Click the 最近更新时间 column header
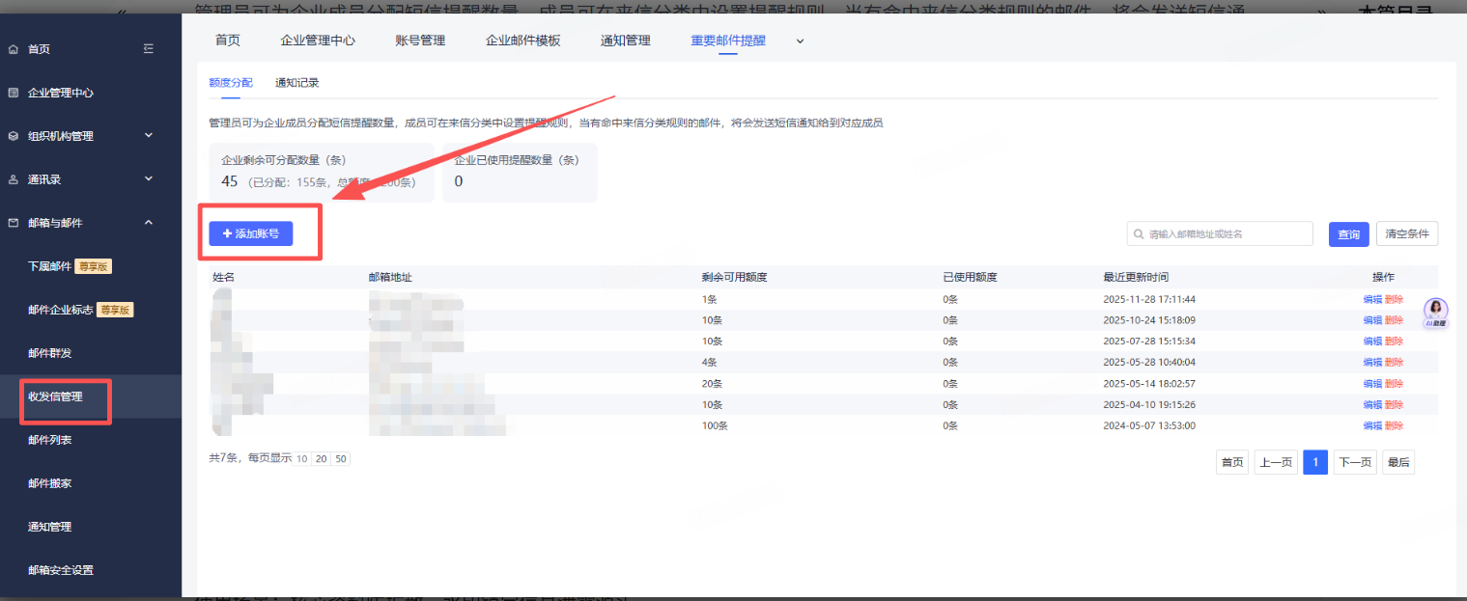 (1136, 278)
